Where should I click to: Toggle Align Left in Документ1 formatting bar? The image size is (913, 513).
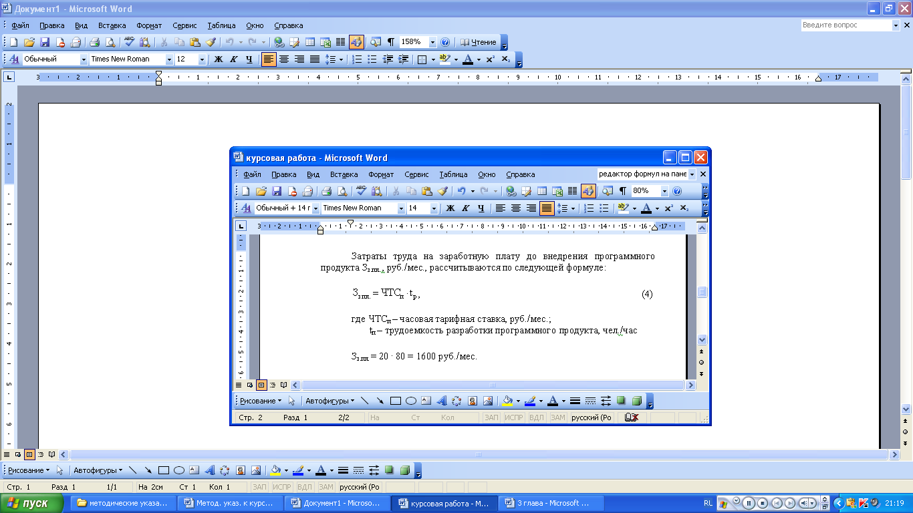(x=269, y=59)
